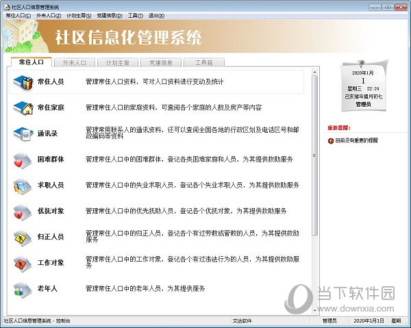The image size is (411, 328).
Task: Click the status bar date 2020年1月1日
Action: click(x=369, y=321)
